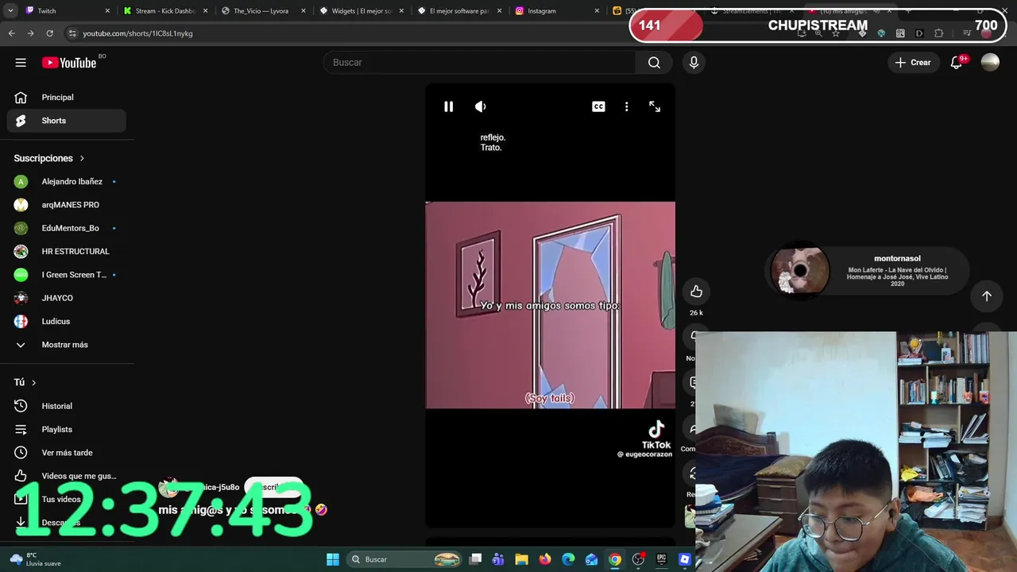Screen dimensions: 1017x572
Task: Click the browser address bar URL
Action: point(137,33)
